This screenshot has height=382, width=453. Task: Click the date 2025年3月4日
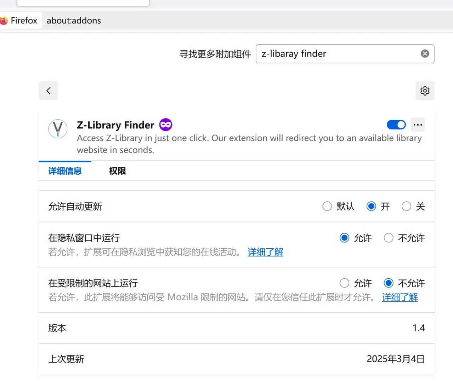(x=396, y=359)
